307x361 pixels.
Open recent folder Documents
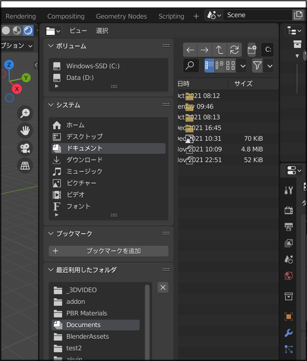pos(96,325)
